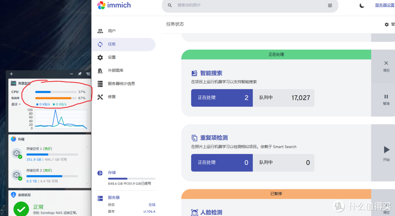Enable dark mode with the moon icon
This screenshot has height=216, width=395.
[362, 5]
